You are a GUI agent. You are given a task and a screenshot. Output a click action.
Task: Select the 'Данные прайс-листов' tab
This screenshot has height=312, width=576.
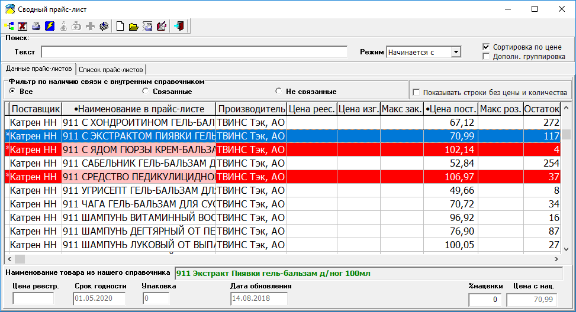tap(38, 69)
